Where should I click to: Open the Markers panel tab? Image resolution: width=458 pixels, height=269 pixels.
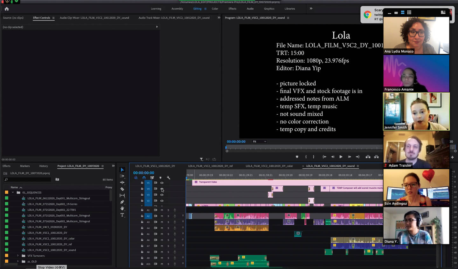pyautogui.click(x=25, y=166)
